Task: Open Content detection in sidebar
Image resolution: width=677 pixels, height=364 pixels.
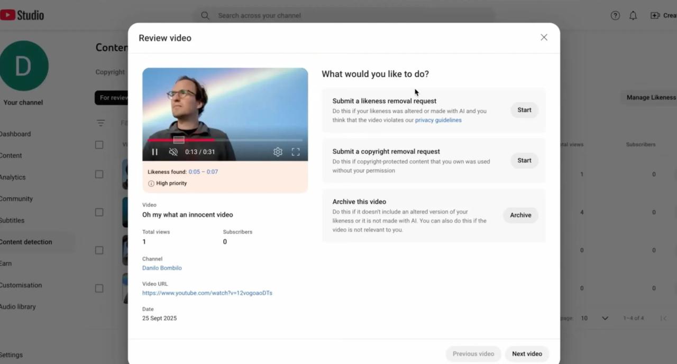Action: [x=26, y=242]
